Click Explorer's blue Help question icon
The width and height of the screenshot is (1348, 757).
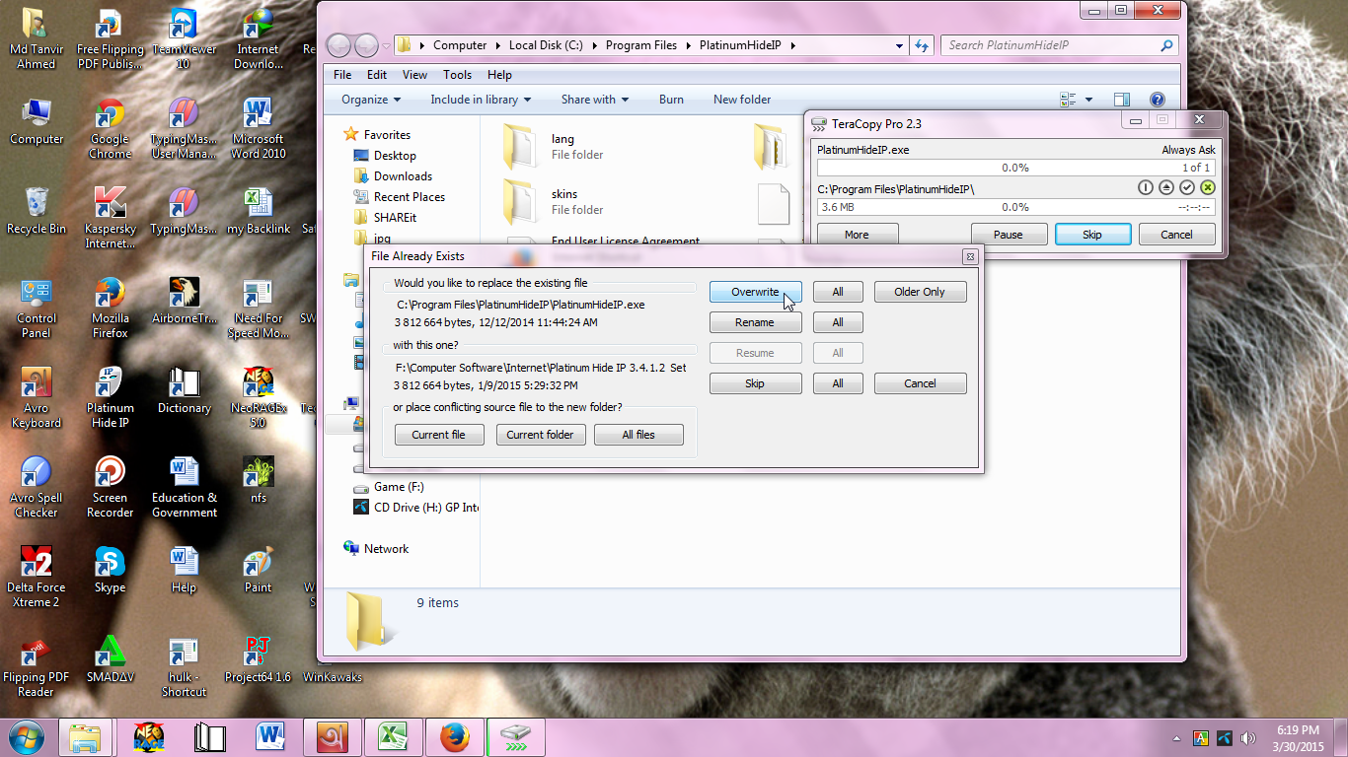point(1158,100)
